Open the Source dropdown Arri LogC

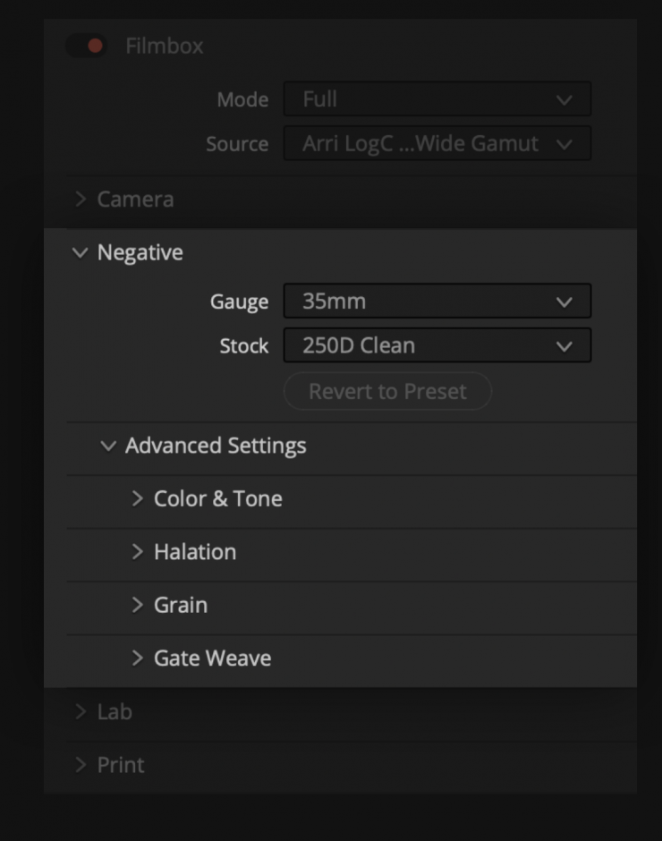tap(437, 143)
